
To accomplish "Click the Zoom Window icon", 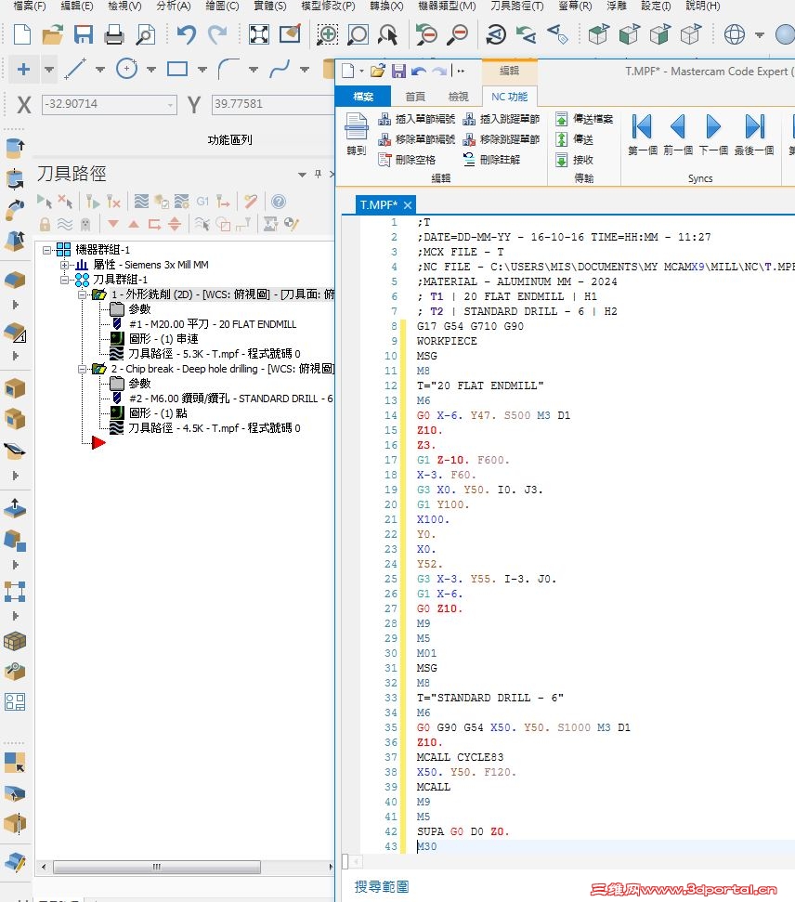I will click(358, 34).
